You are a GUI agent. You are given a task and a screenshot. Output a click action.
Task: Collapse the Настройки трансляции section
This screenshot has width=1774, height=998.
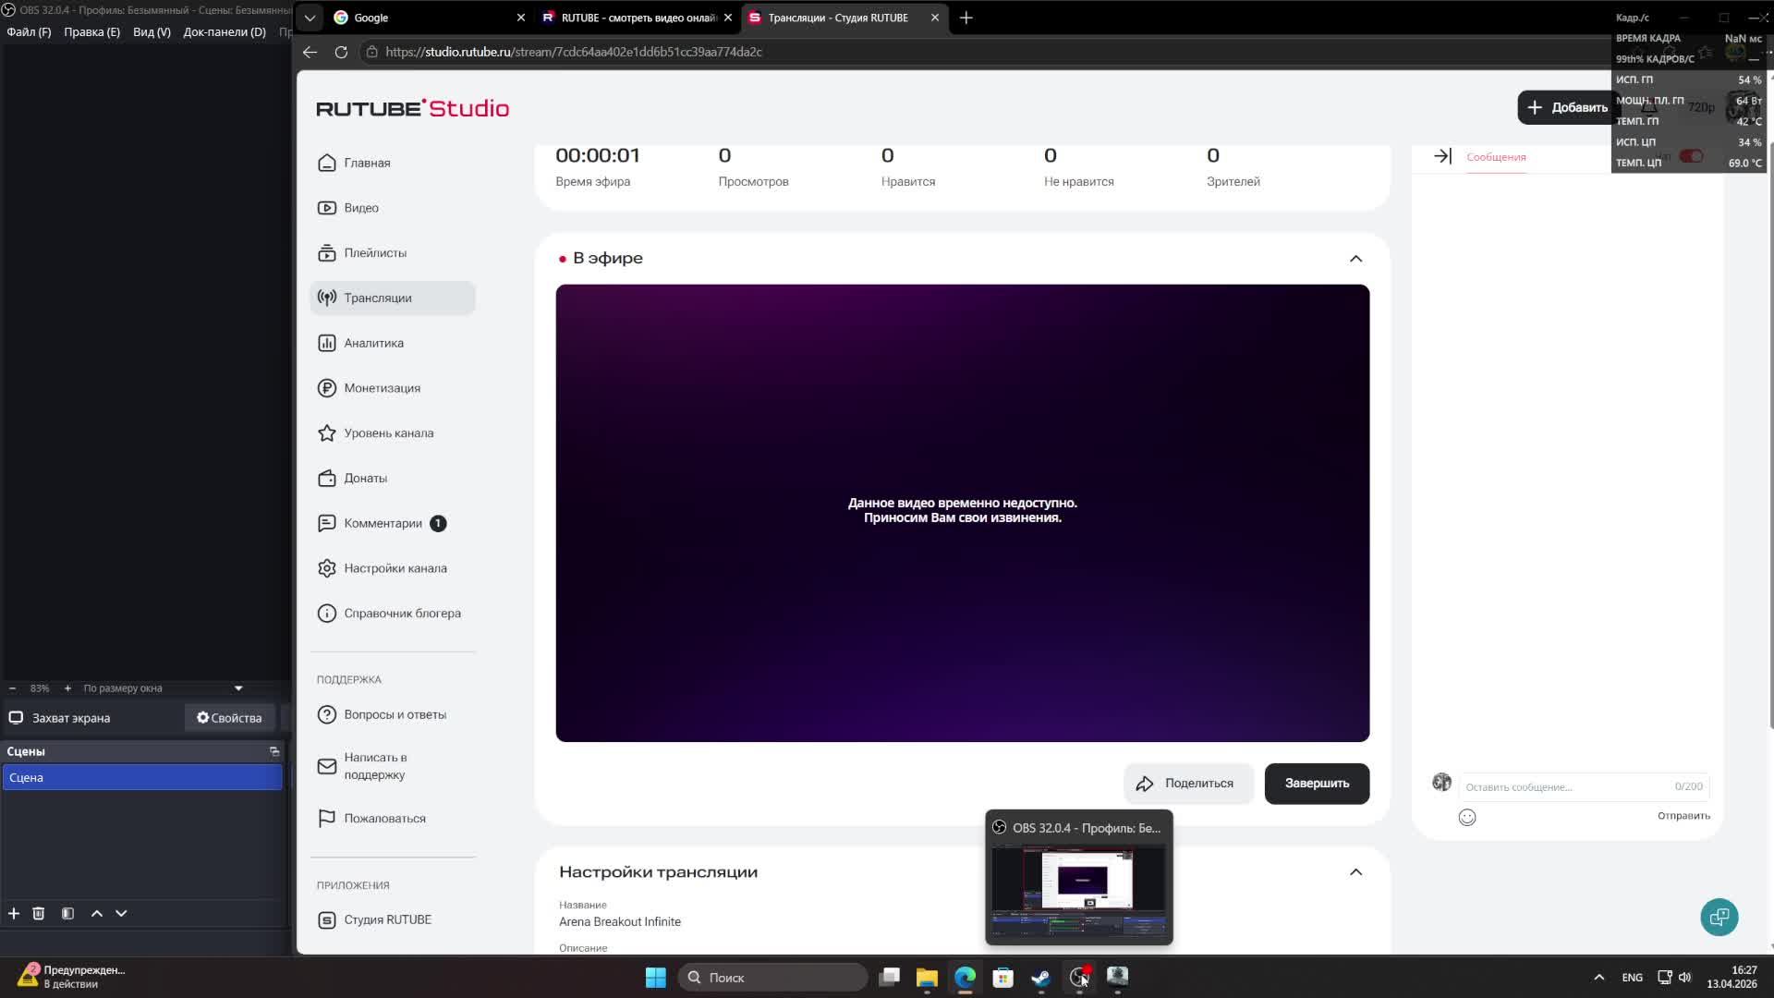pos(1355,872)
